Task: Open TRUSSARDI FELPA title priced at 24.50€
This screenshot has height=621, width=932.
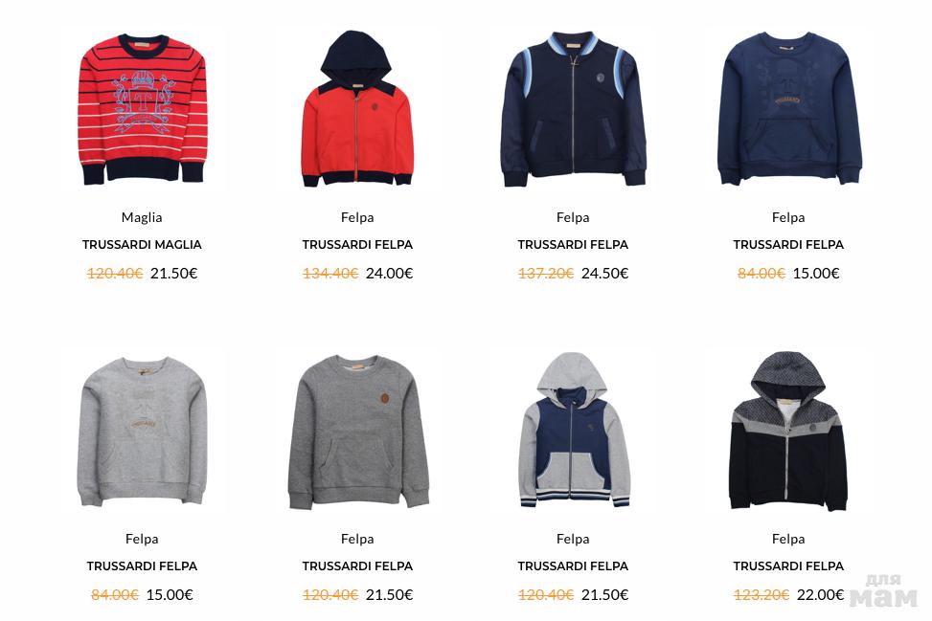Action: click(573, 245)
